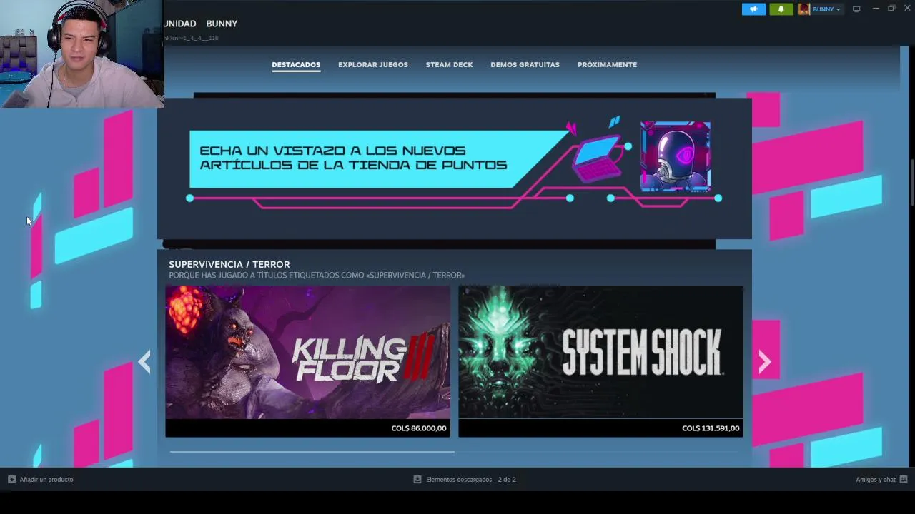Click the carousel page indicator bar

(x=312, y=451)
